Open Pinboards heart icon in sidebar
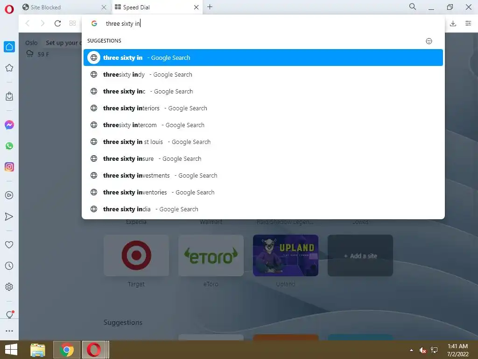This screenshot has width=478, height=359. (x=9, y=244)
